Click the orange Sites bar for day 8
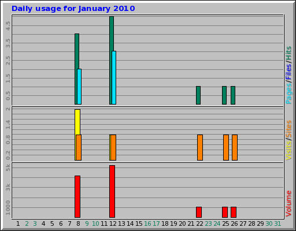 point(79,147)
